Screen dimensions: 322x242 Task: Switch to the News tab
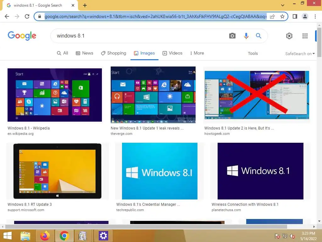pos(85,53)
